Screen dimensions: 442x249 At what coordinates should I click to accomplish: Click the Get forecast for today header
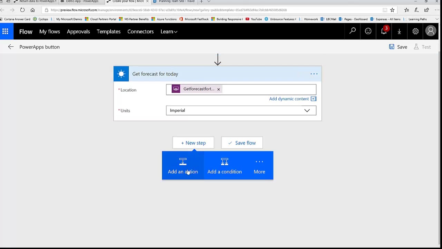(x=218, y=74)
